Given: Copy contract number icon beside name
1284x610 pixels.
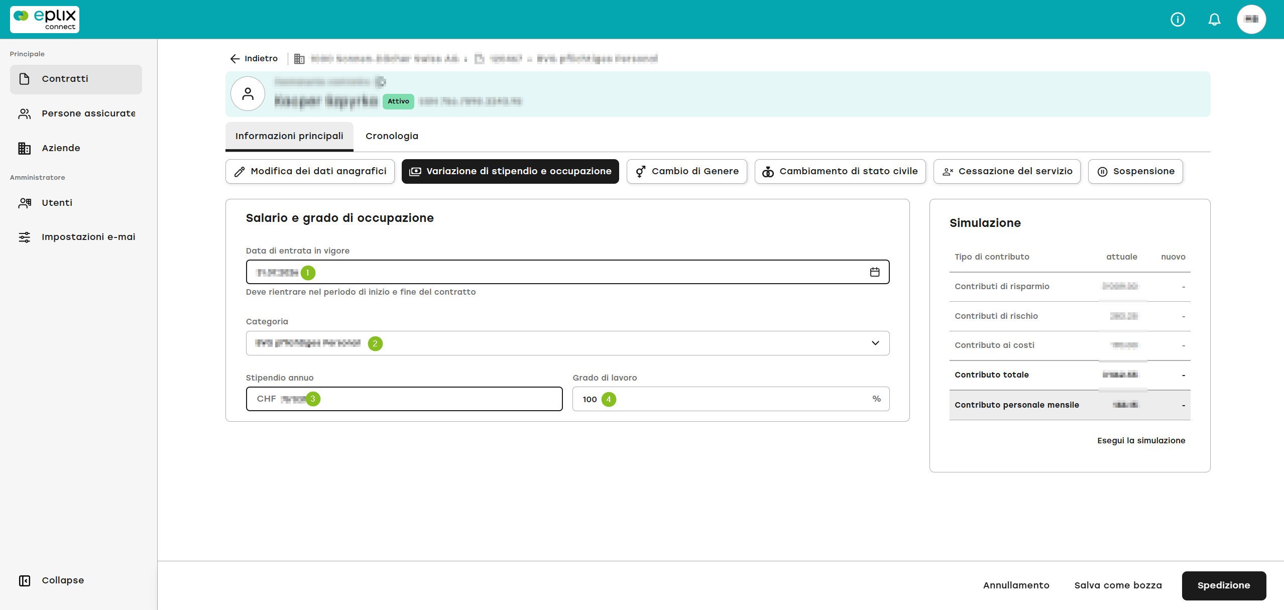Looking at the screenshot, I should coord(381,81).
